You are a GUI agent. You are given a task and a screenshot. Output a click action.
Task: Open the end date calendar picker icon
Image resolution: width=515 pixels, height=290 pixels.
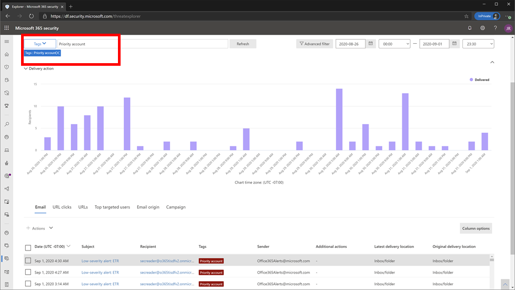pyautogui.click(x=454, y=43)
